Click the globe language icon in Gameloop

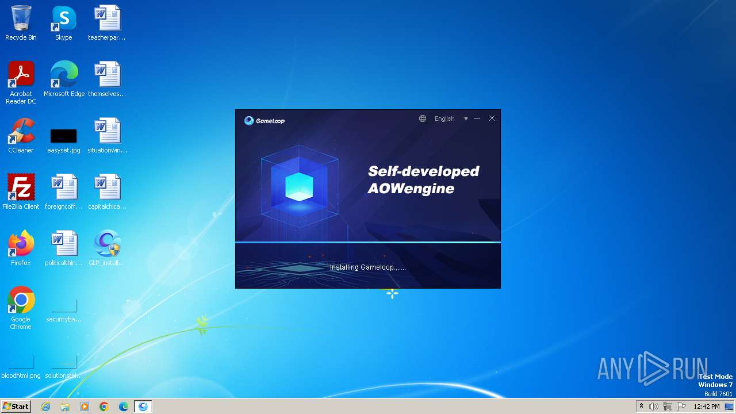coord(423,118)
